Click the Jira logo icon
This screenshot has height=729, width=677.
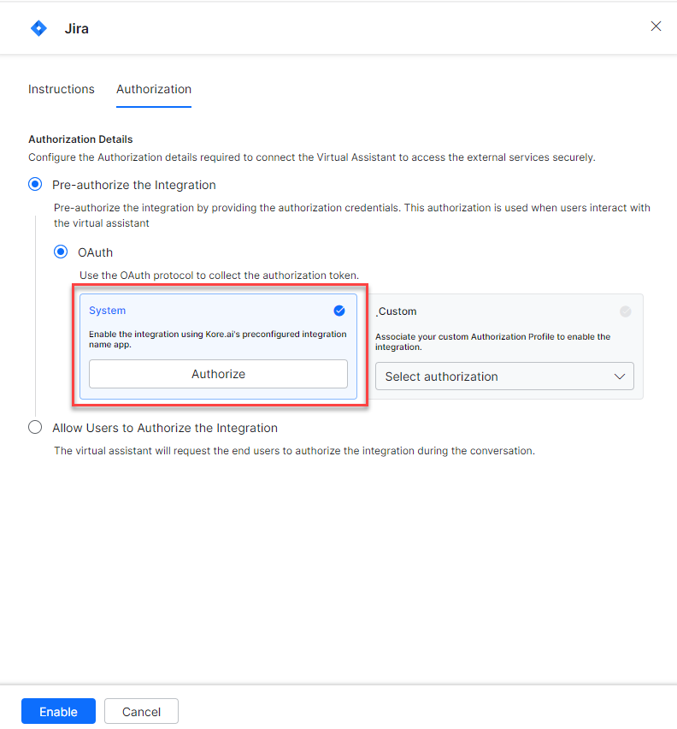click(x=38, y=28)
